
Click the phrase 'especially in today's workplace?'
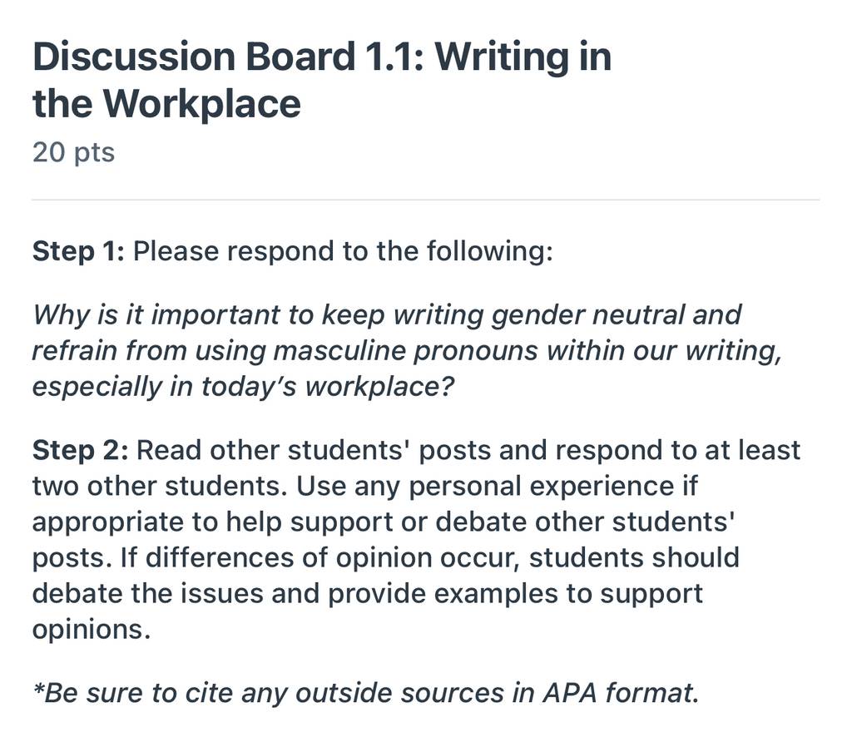click(x=243, y=387)
